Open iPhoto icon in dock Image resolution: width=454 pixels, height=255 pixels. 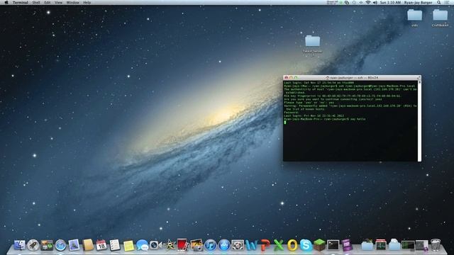pyautogui.click(x=196, y=245)
